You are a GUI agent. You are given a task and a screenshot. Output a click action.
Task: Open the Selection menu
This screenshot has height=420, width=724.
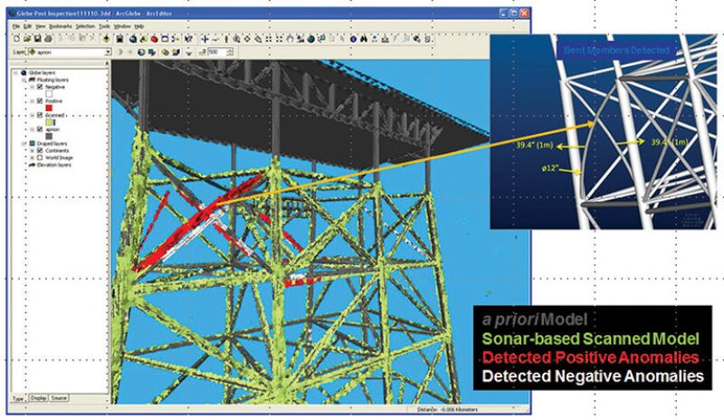pos(85,26)
